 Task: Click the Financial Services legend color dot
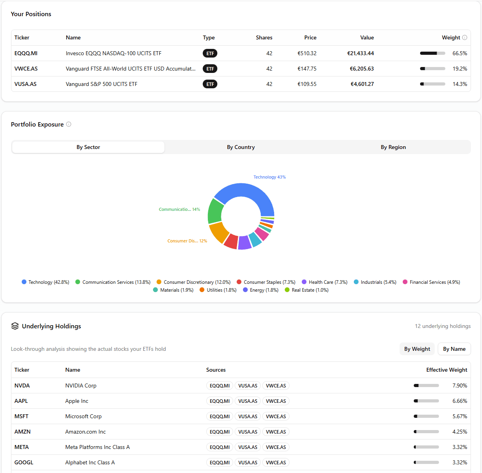click(405, 282)
